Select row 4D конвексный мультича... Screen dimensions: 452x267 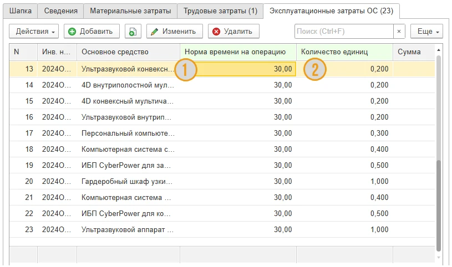tap(222, 101)
